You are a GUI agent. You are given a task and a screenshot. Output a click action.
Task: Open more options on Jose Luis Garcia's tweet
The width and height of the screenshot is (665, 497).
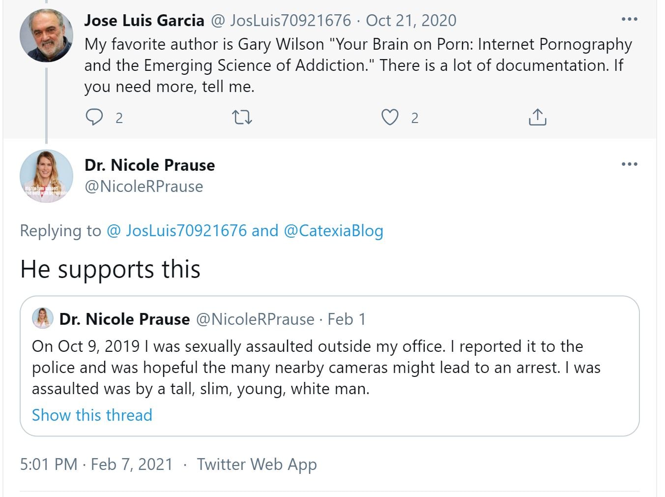(x=629, y=20)
